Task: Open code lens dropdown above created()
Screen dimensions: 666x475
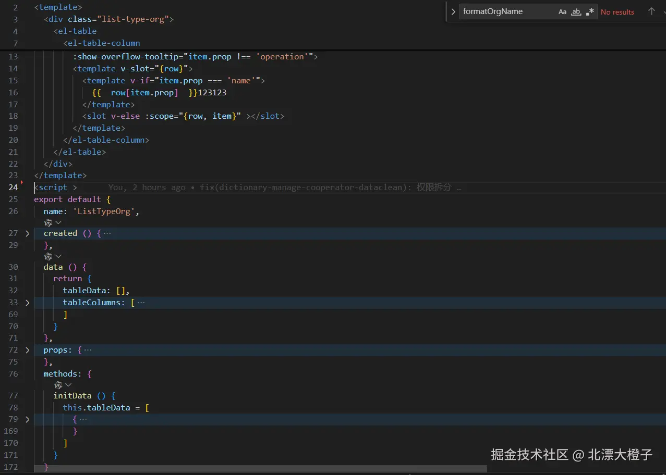Action: point(58,222)
